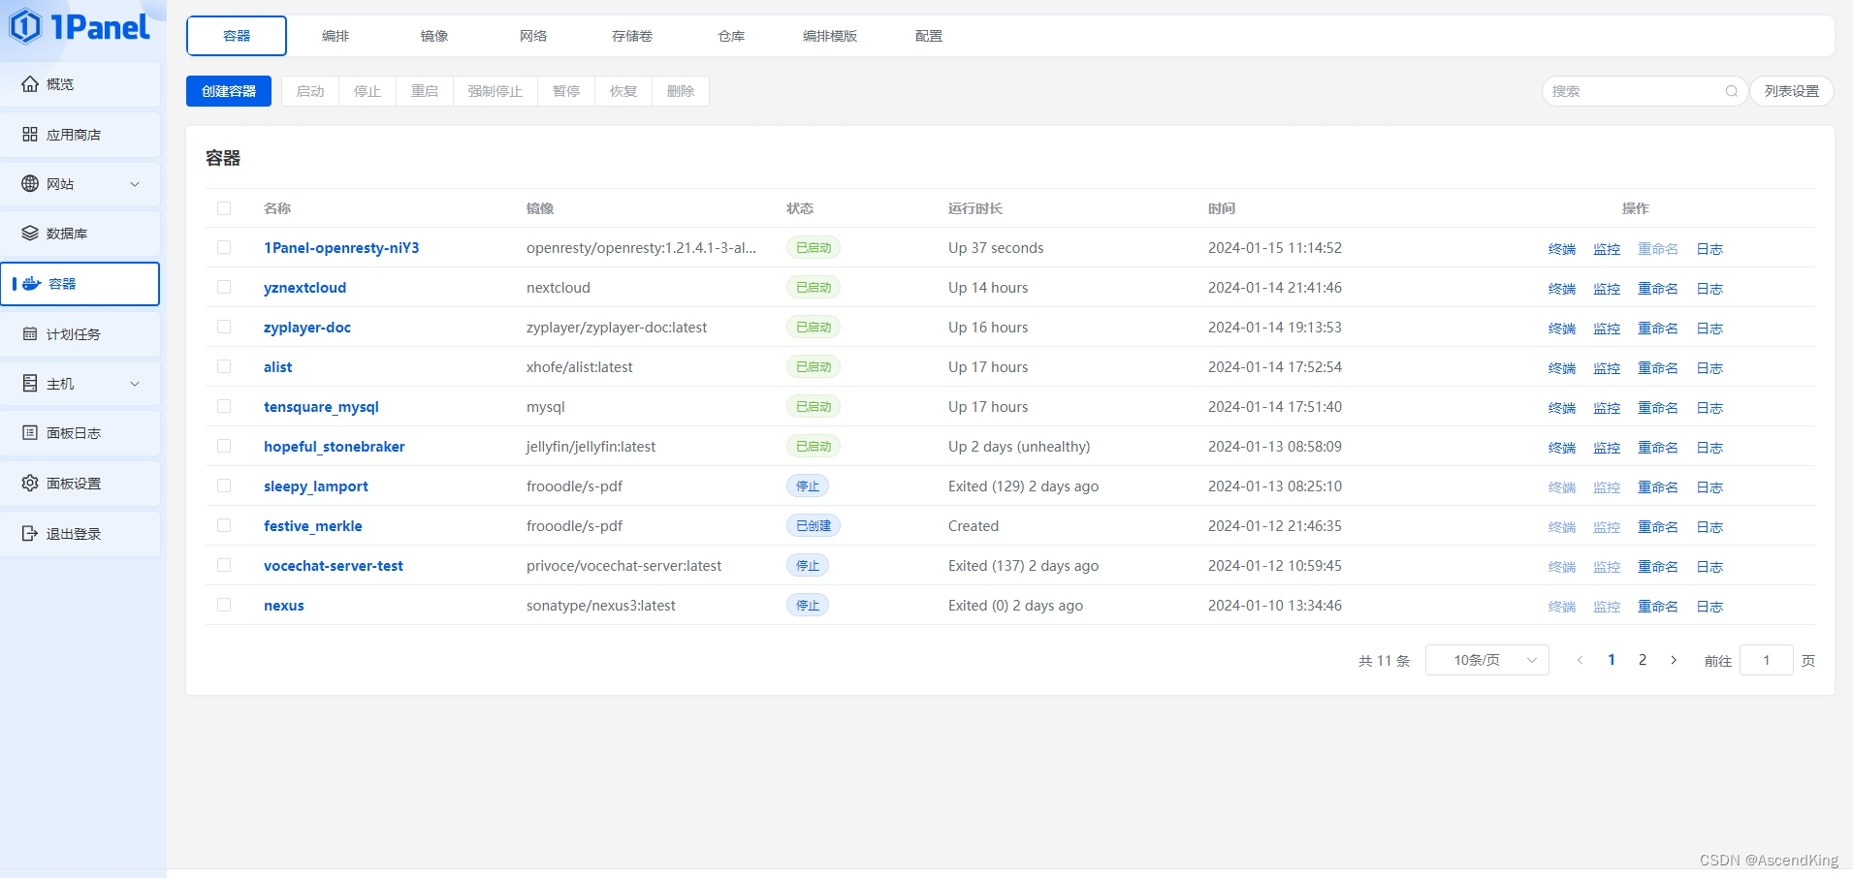Toggle the select-all header checkbox
1853x878 pixels.
[224, 208]
